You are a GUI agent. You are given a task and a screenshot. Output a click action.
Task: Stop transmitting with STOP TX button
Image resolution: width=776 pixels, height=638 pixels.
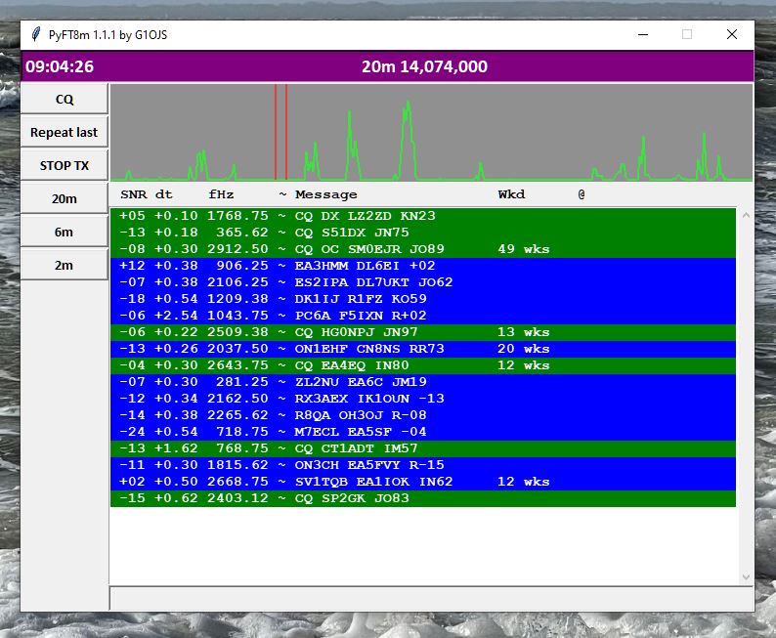pos(65,165)
